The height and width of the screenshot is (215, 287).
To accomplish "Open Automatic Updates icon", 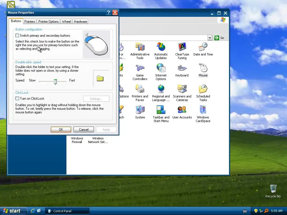I will [161, 51].
